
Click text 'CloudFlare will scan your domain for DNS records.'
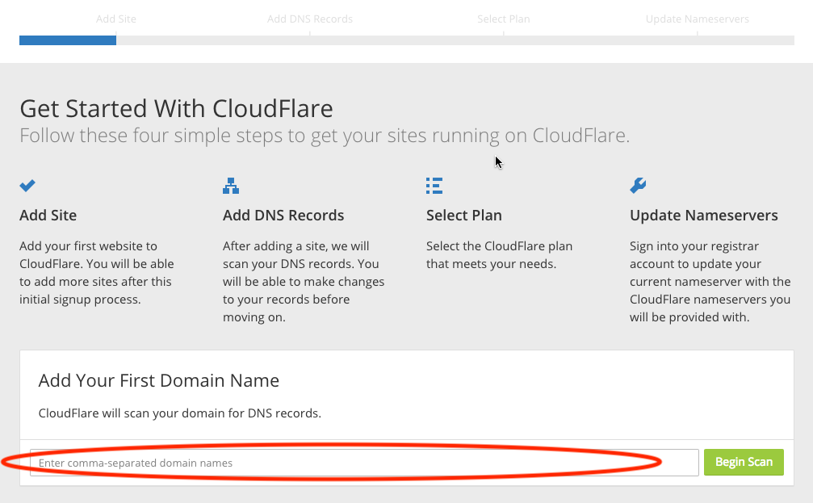tap(180, 413)
